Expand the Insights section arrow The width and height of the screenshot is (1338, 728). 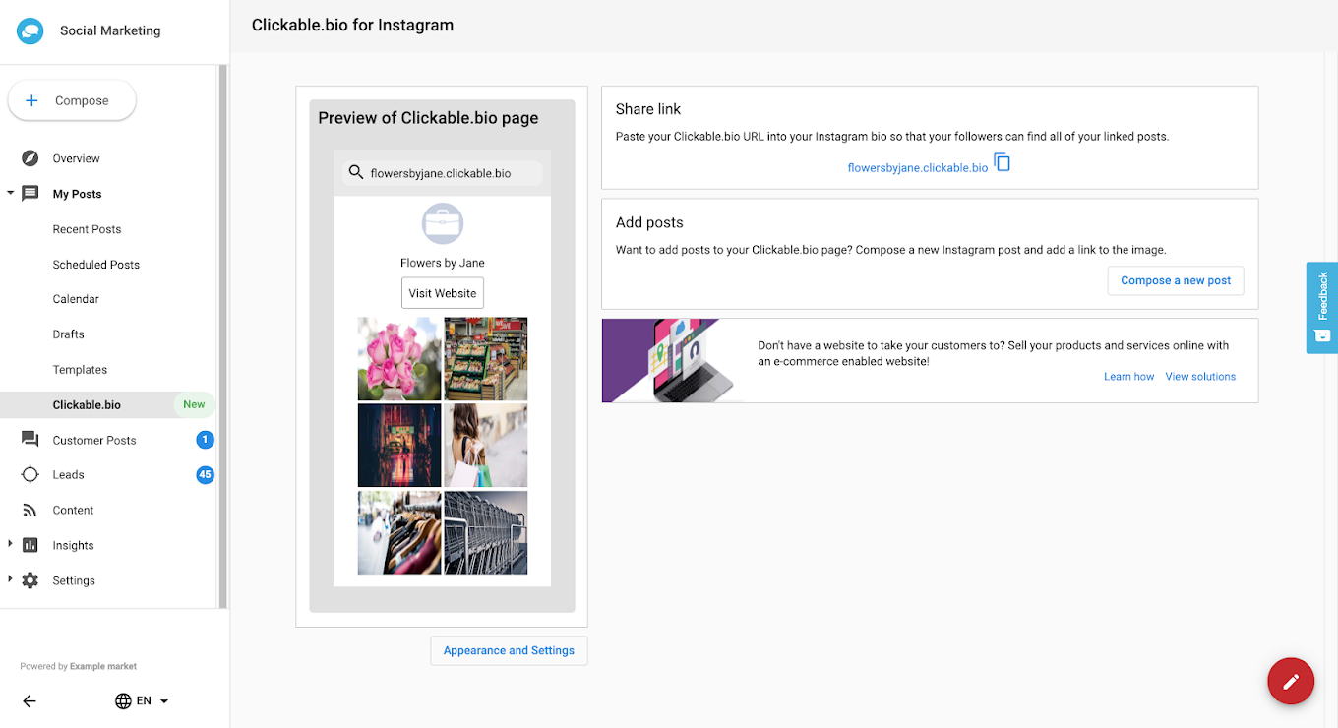(10, 544)
